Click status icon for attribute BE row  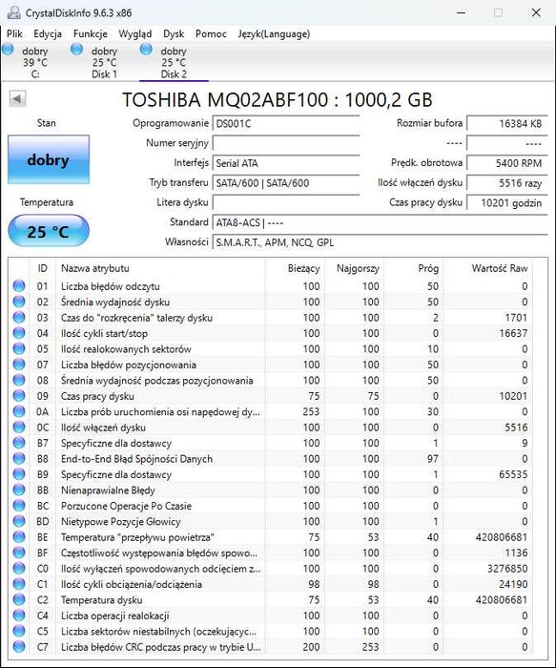coord(19,537)
